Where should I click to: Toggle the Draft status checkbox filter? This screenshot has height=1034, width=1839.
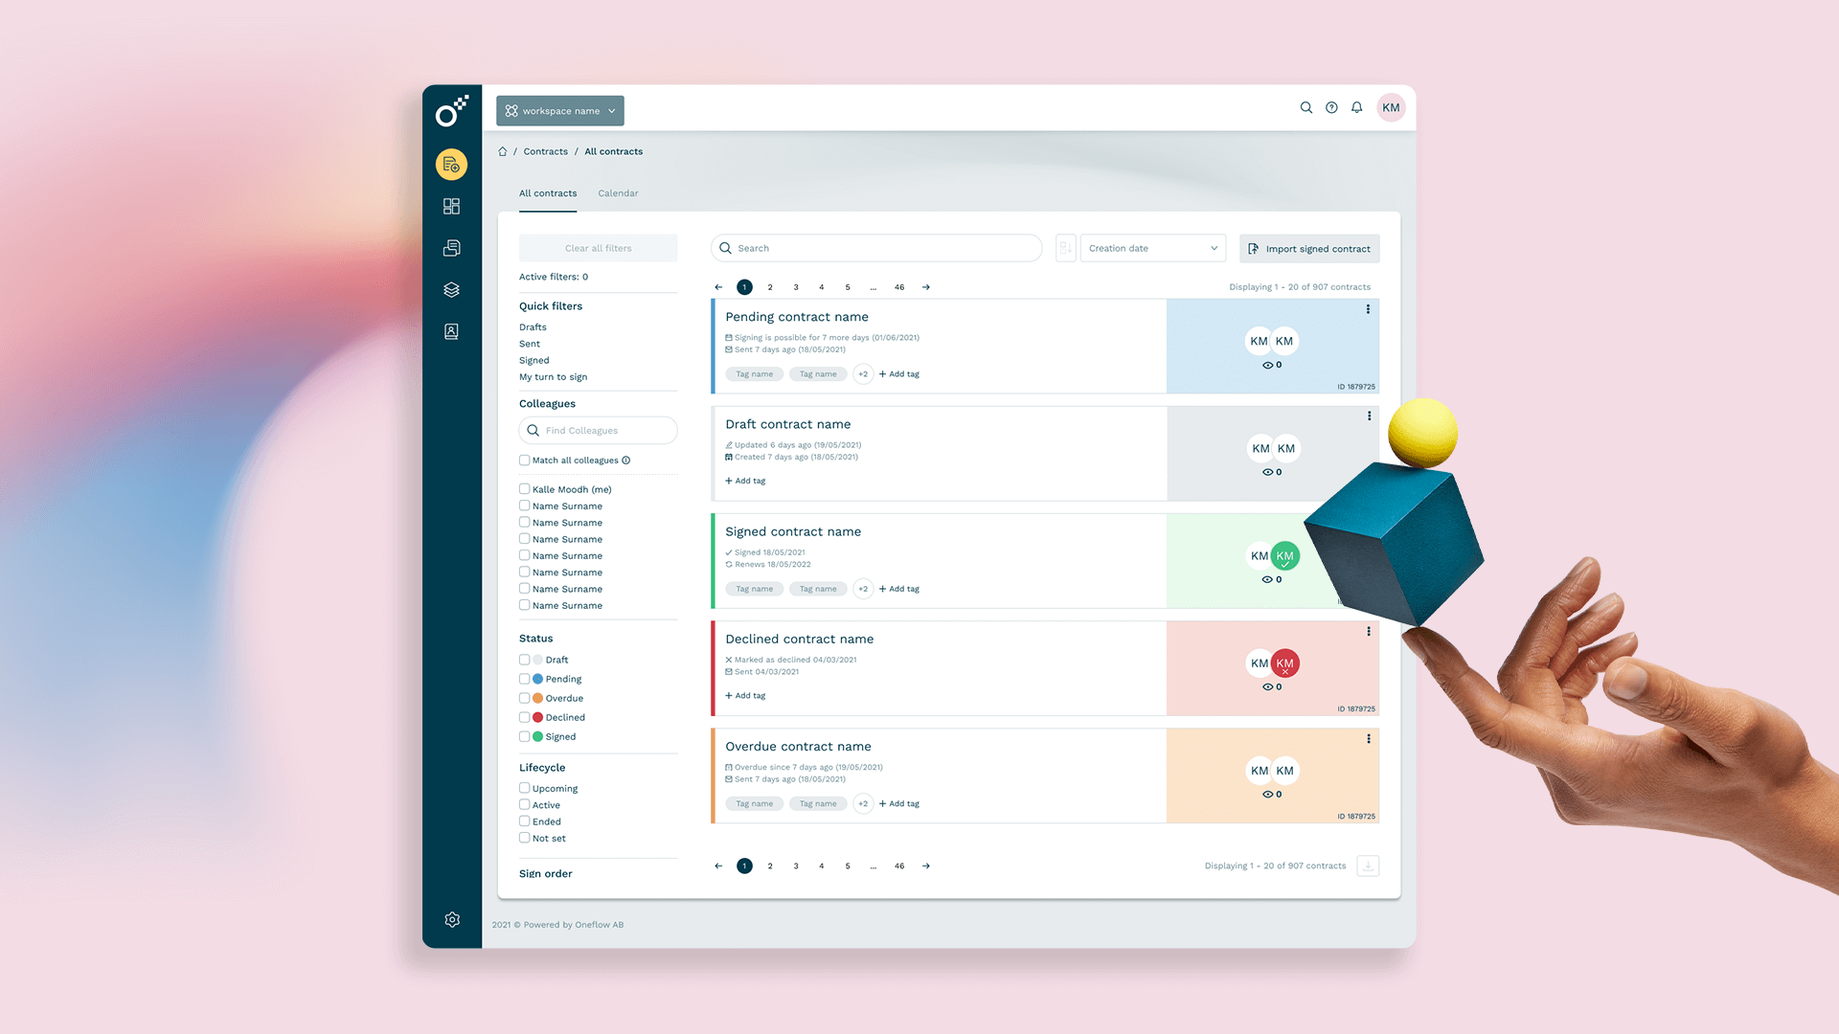click(x=524, y=659)
